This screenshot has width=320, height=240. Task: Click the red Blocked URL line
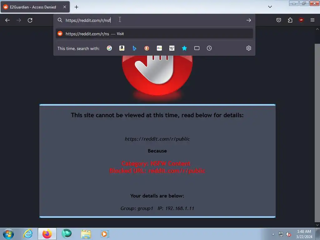click(157, 171)
